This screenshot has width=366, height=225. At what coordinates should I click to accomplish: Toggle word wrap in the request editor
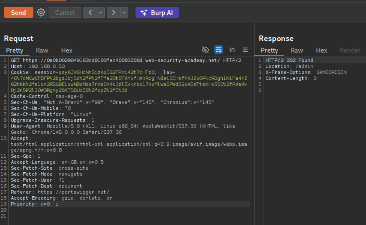point(219,50)
